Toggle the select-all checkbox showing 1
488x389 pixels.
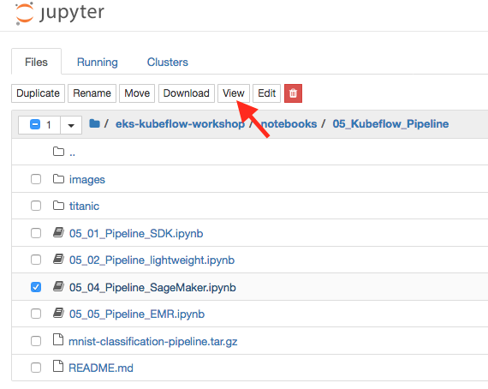[35, 125]
